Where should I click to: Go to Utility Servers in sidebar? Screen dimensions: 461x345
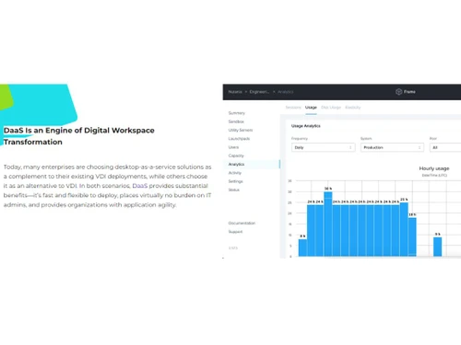(241, 130)
